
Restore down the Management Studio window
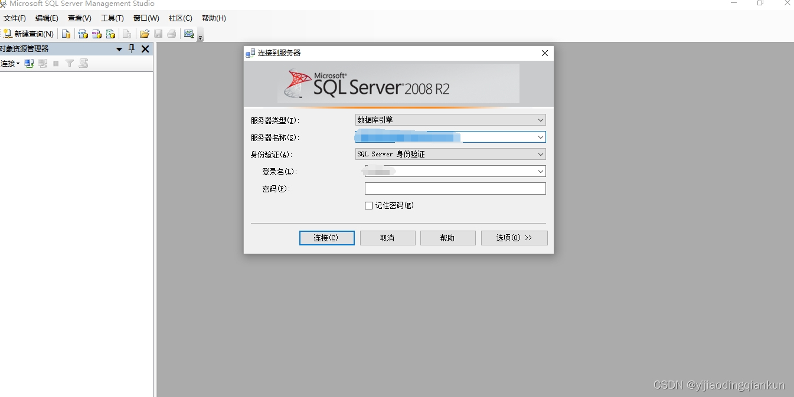760,3
